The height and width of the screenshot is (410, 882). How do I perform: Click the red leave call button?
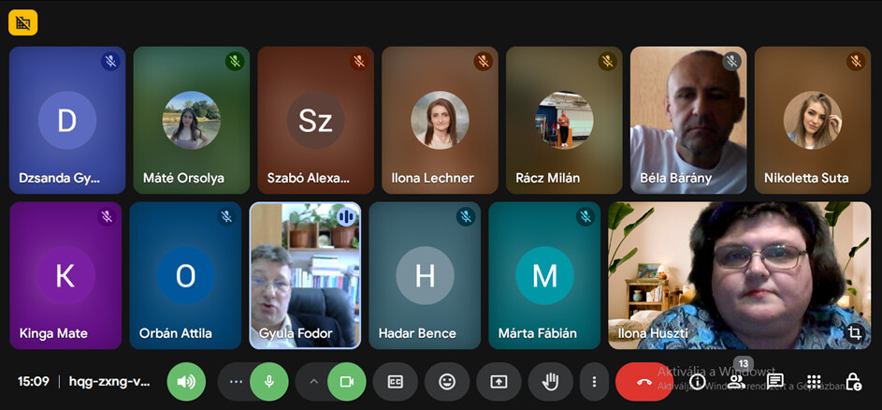(643, 382)
